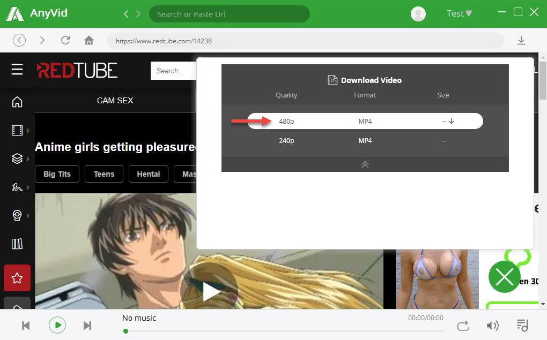Click the Format column header
The width and height of the screenshot is (547, 340).
(365, 95)
